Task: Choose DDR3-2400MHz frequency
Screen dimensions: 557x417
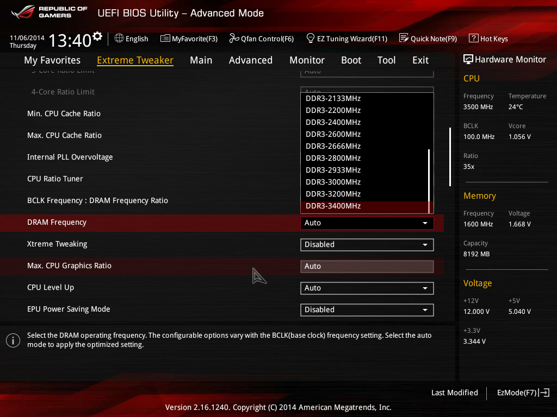Action: point(364,122)
